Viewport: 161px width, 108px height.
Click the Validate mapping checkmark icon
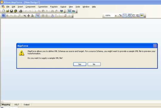61,11
